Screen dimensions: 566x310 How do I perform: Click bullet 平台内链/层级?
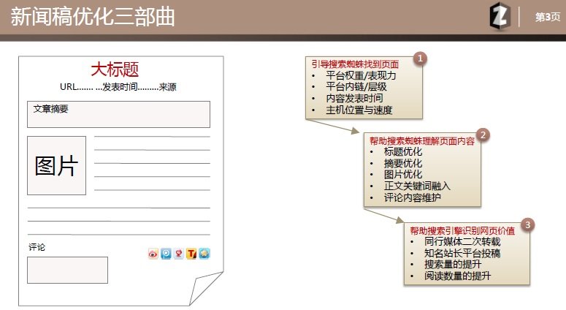pos(356,87)
